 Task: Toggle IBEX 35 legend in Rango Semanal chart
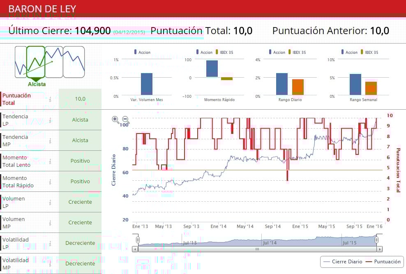(x=369, y=52)
